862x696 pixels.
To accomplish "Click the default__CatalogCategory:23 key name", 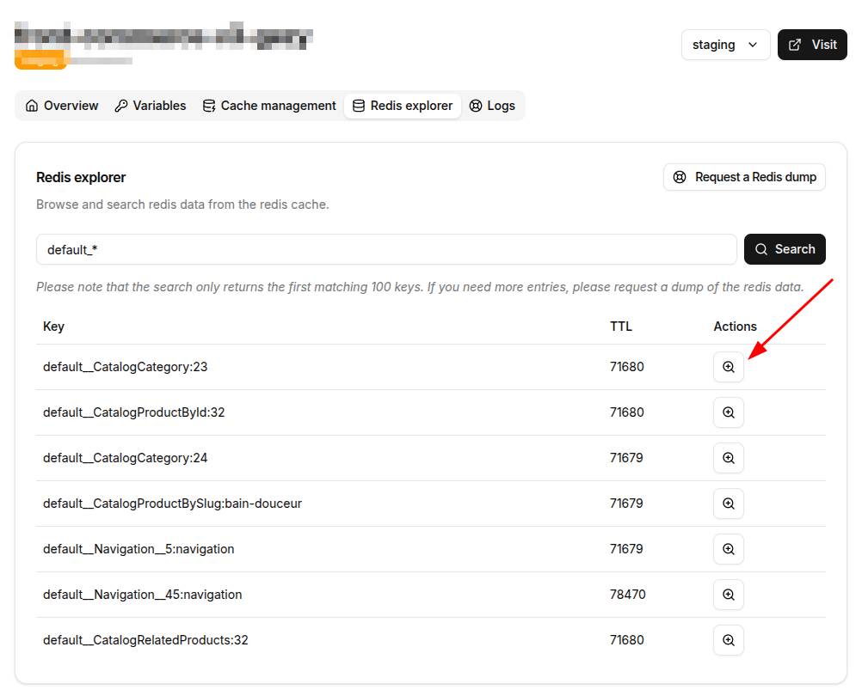I will click(126, 367).
